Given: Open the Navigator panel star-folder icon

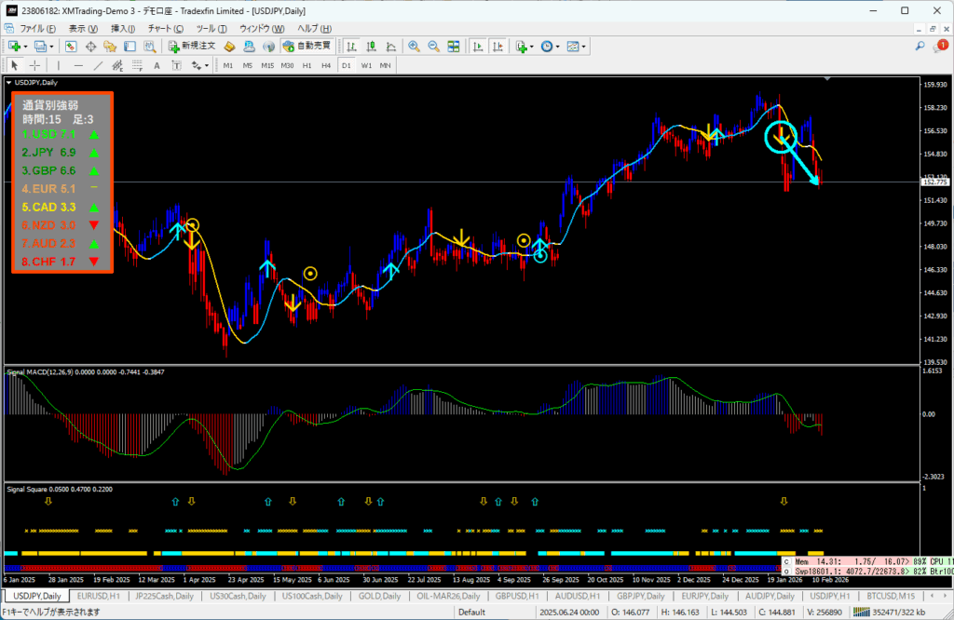Looking at the screenshot, I should pos(112,47).
